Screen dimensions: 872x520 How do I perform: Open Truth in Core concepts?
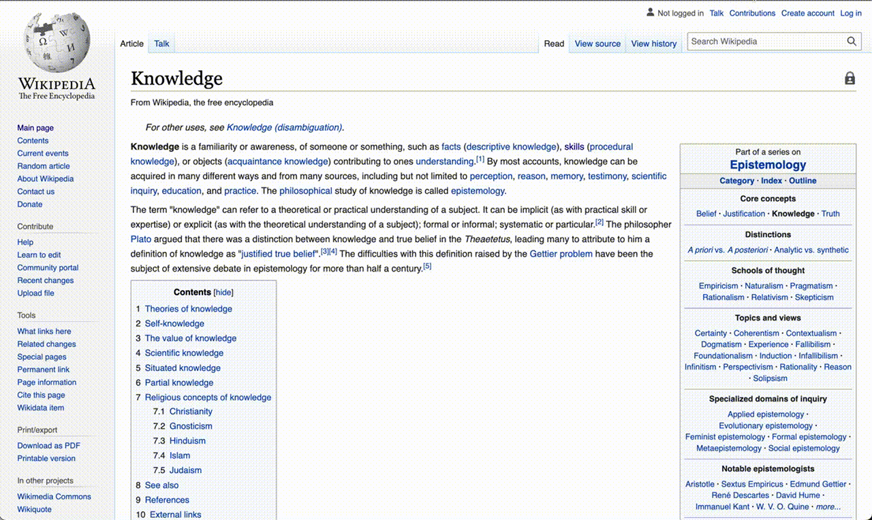830,214
